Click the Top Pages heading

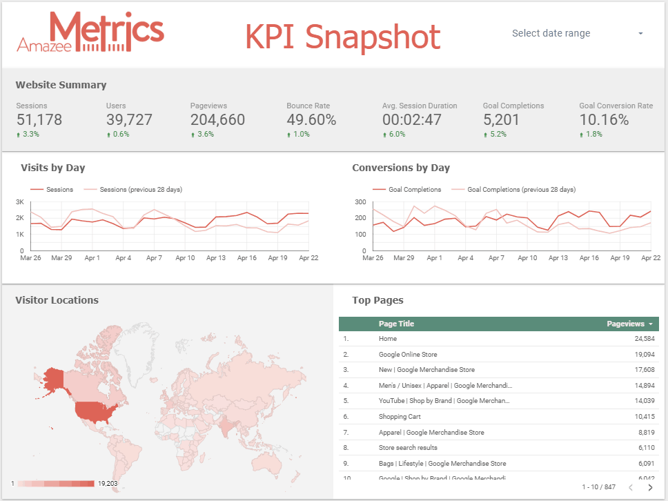[x=377, y=300]
